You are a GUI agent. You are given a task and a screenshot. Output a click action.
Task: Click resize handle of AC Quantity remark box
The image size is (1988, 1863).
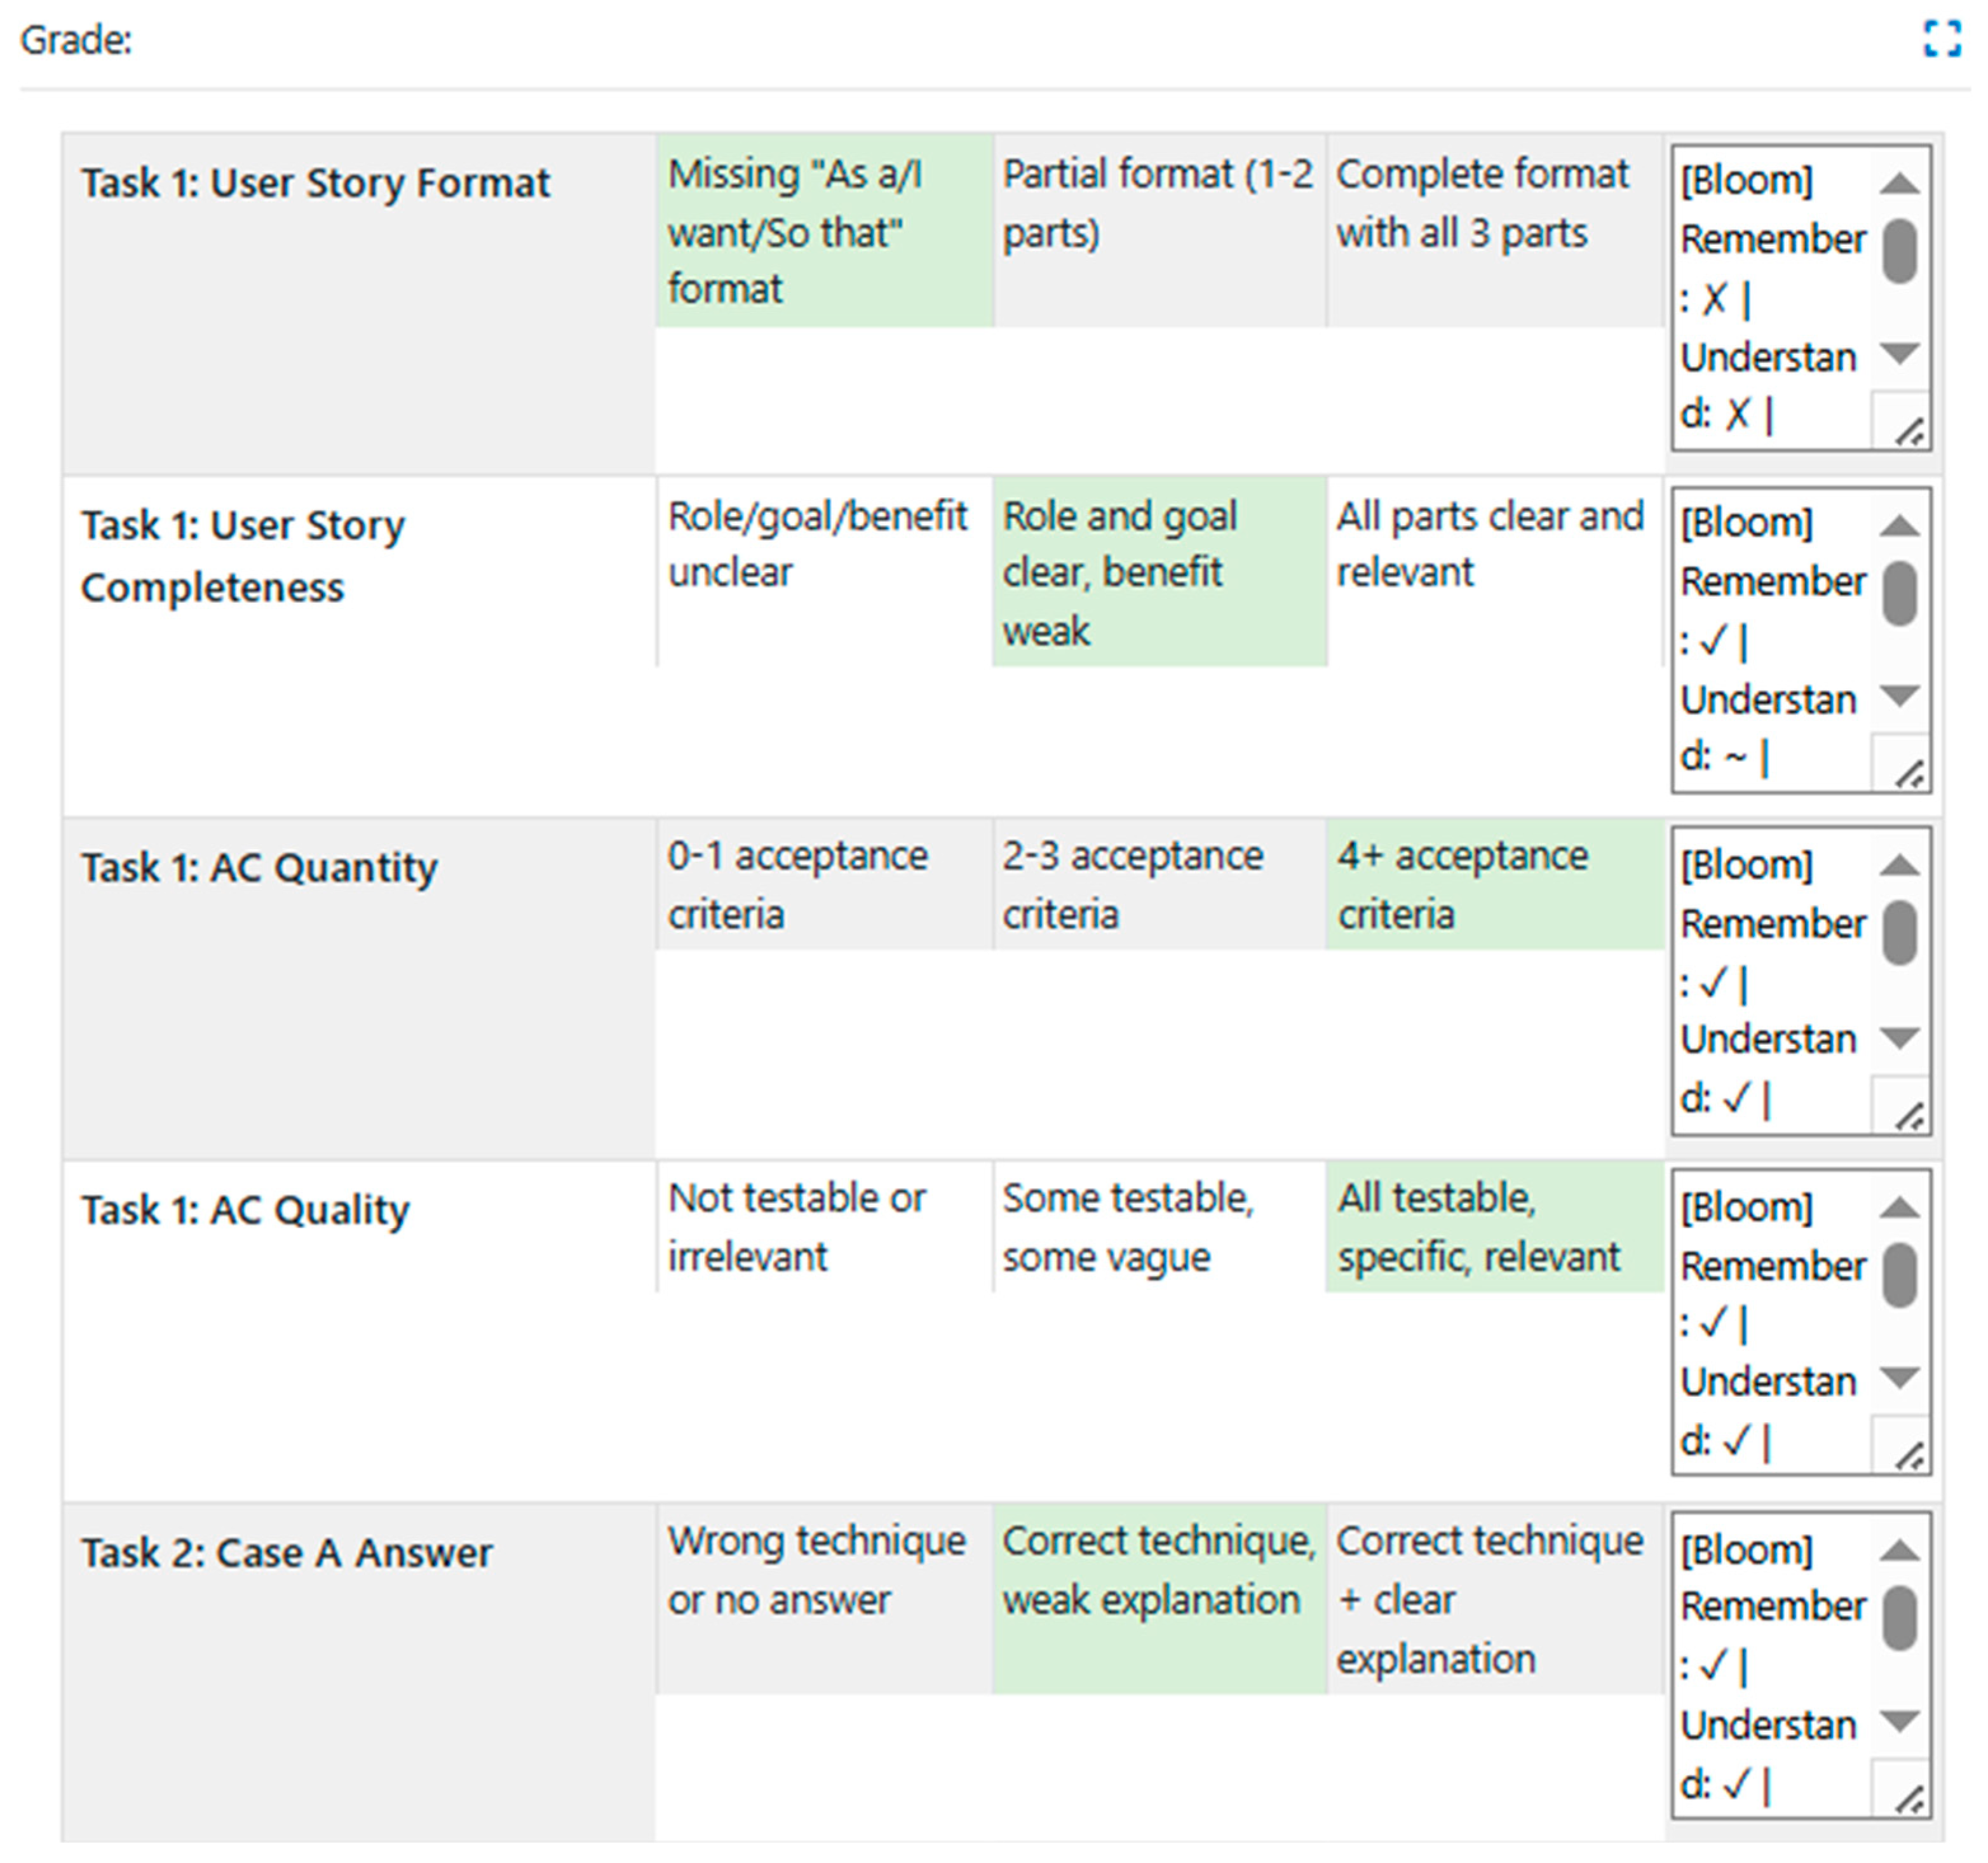(x=1909, y=1115)
